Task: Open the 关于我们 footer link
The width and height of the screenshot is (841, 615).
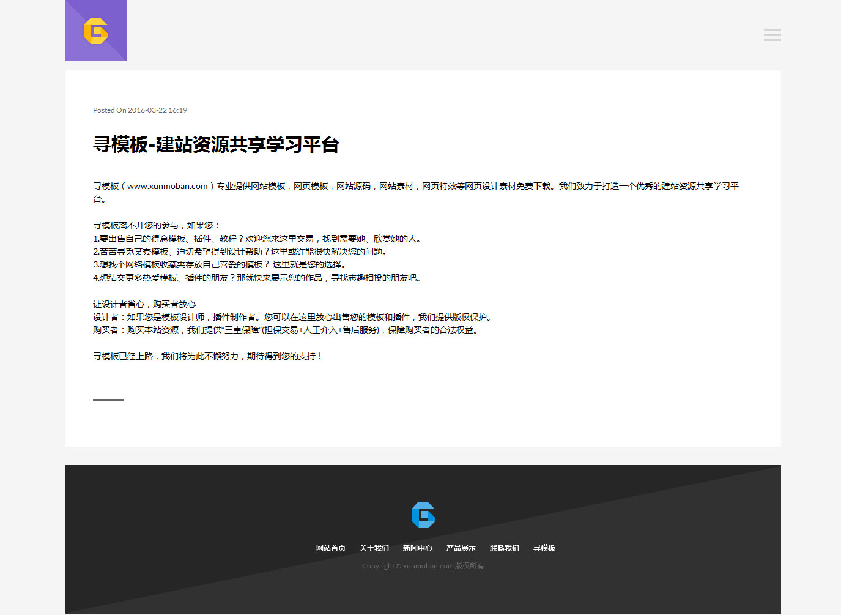Action: (374, 548)
